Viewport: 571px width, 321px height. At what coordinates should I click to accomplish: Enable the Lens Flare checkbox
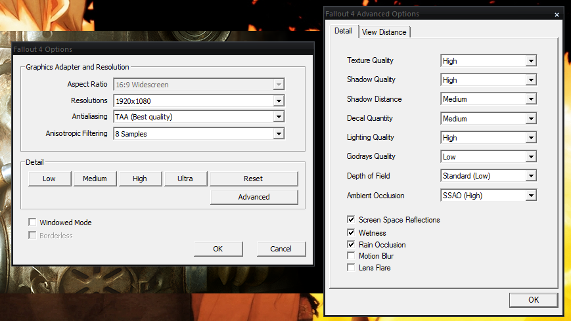[x=351, y=268]
